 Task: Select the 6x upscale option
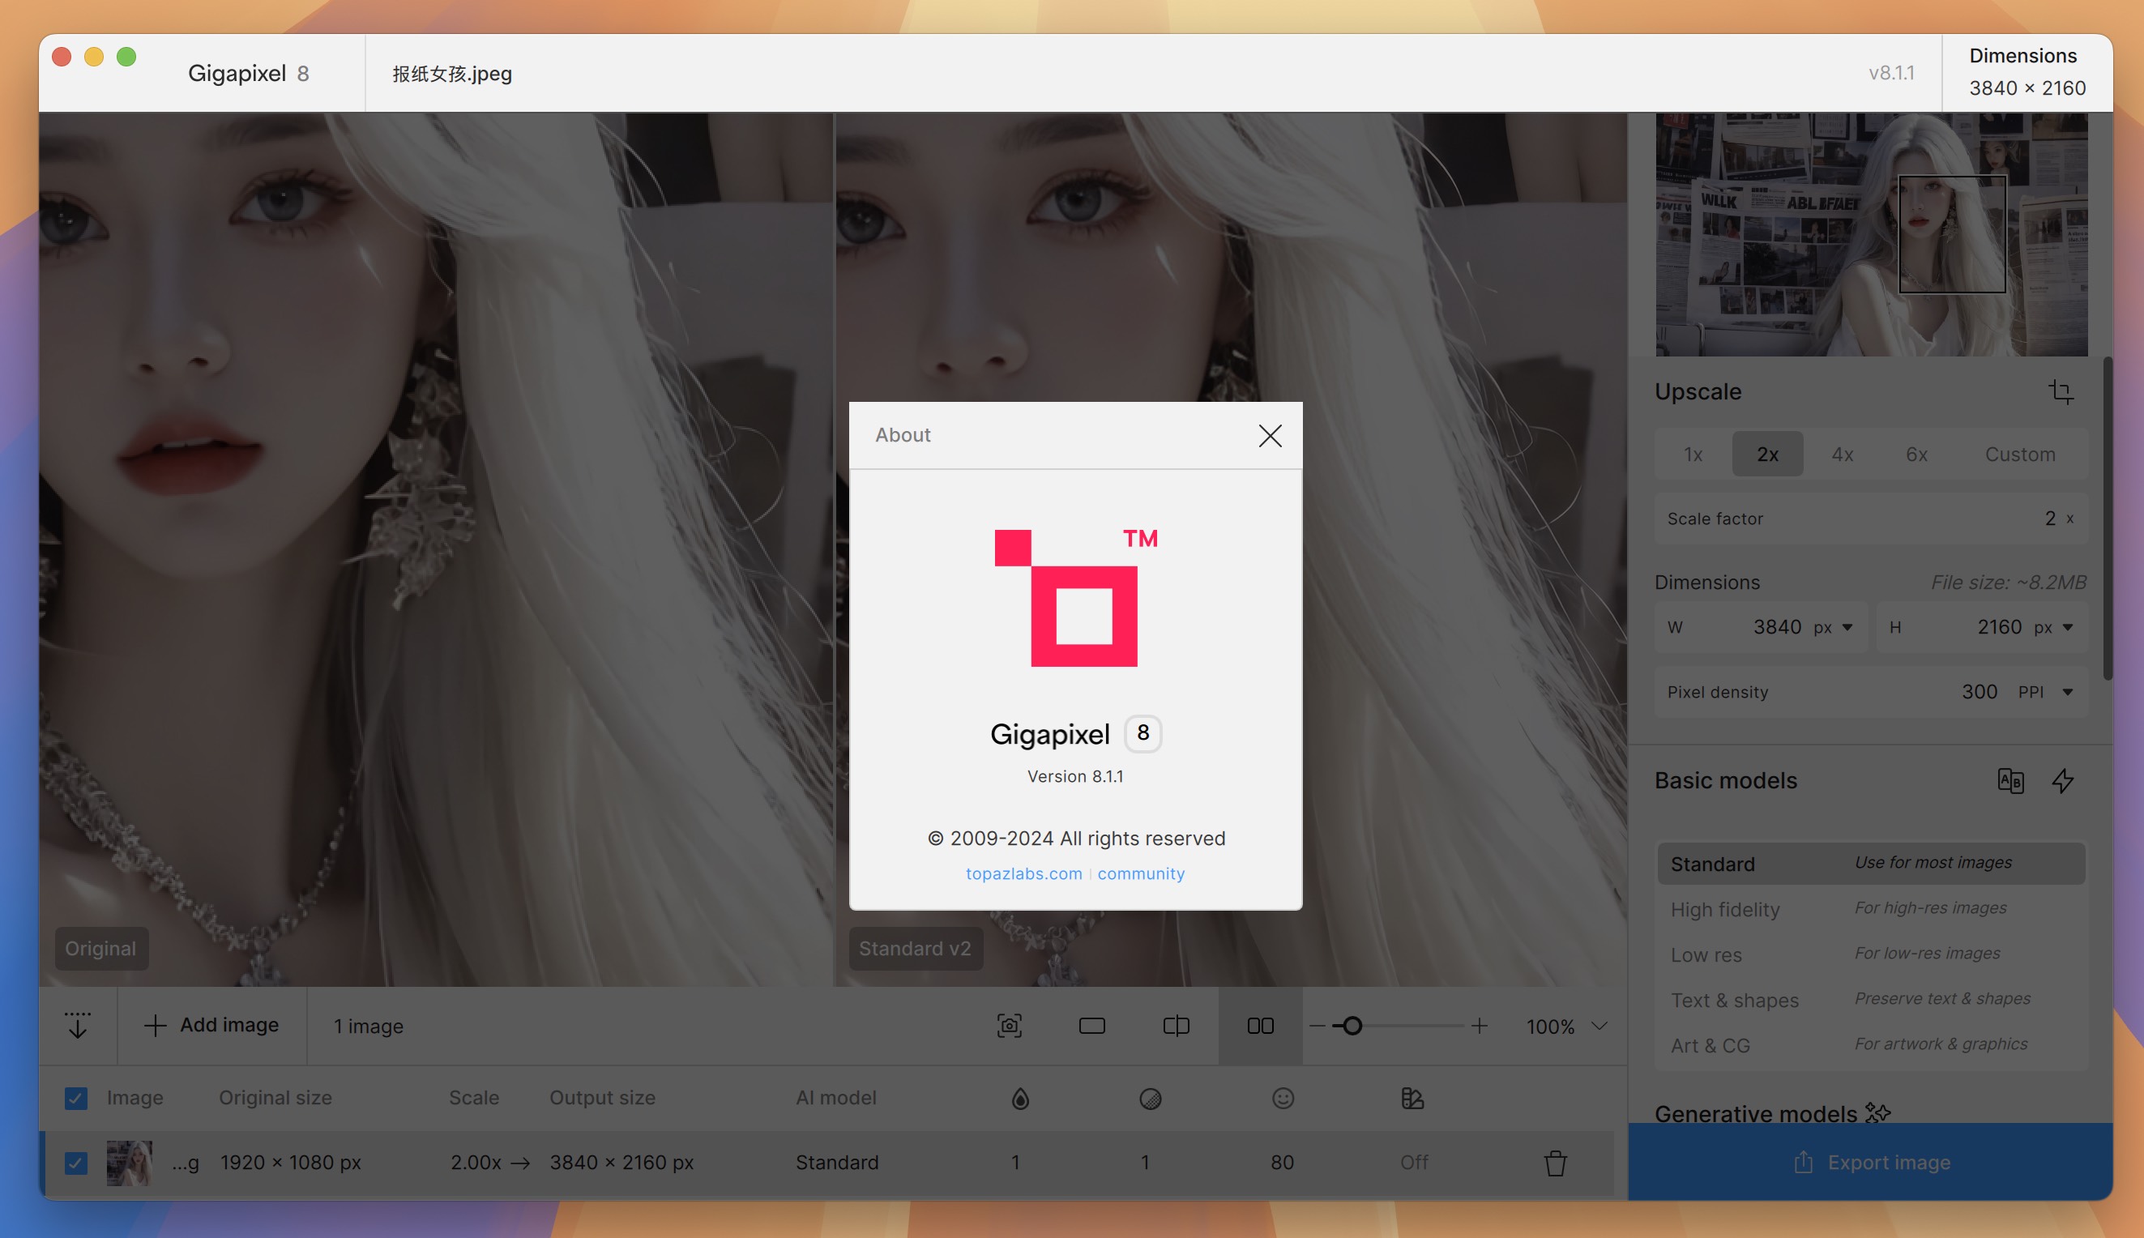1916,454
